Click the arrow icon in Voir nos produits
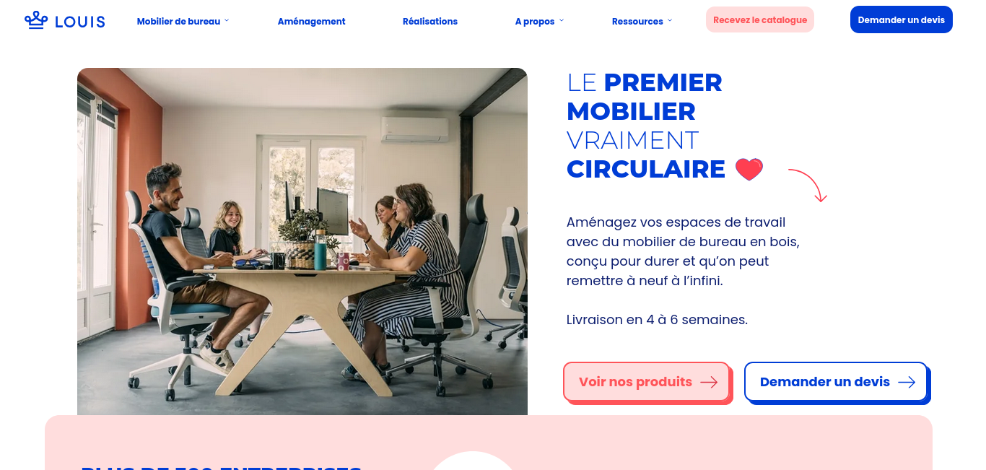 pyautogui.click(x=709, y=382)
